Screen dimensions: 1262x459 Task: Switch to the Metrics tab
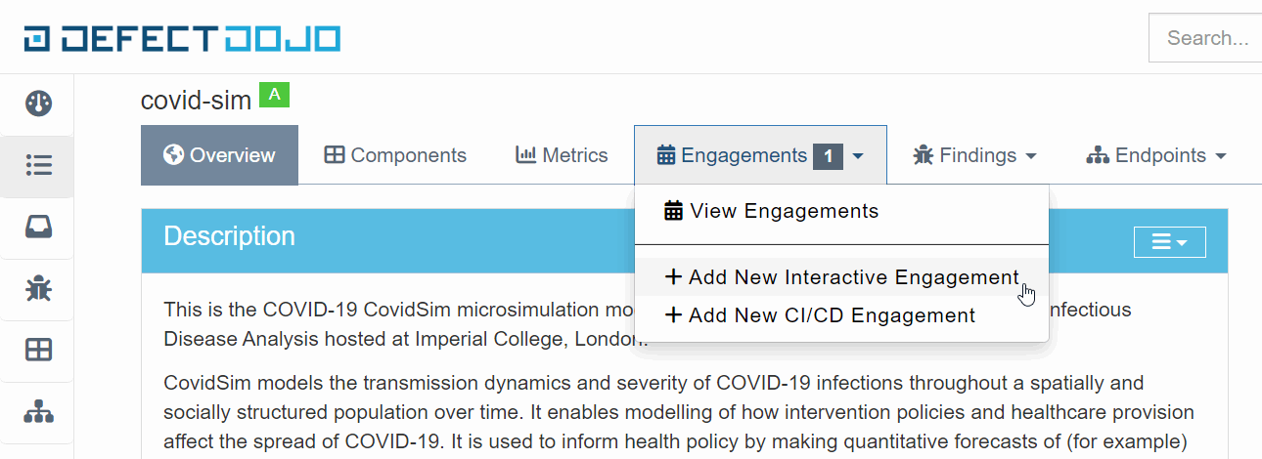[x=562, y=155]
